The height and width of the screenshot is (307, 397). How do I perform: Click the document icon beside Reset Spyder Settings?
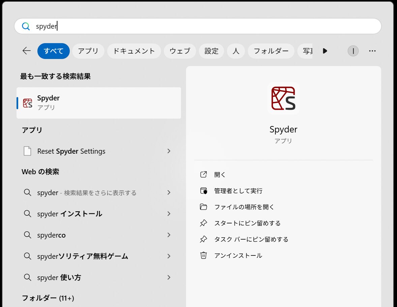tap(27, 151)
